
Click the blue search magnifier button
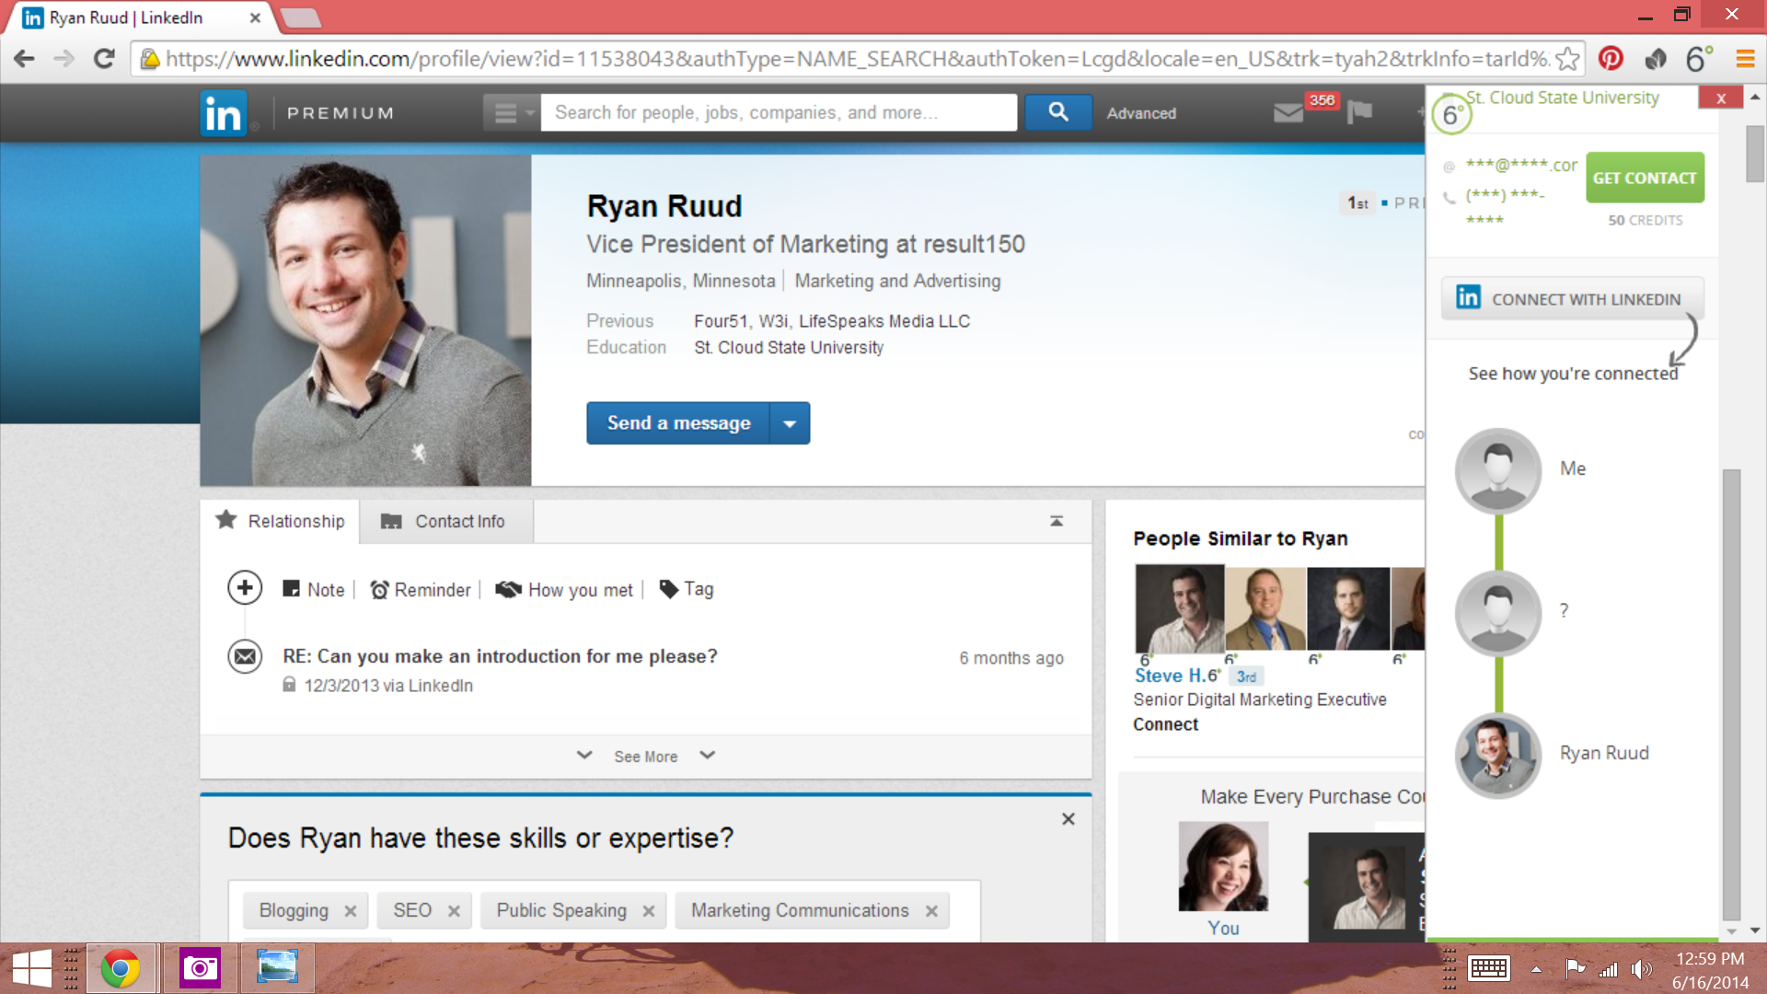1058,112
